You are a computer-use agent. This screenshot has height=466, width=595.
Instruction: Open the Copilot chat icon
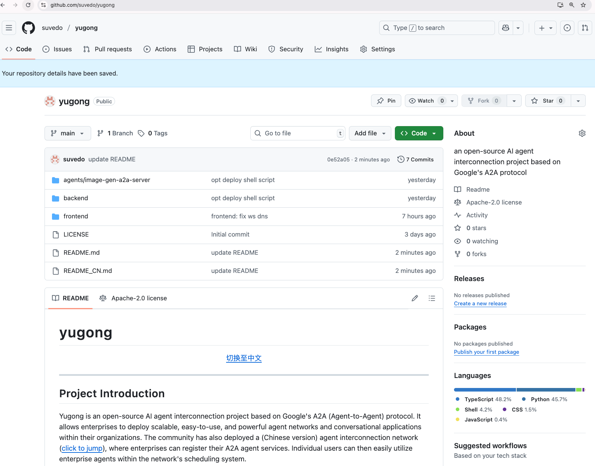tap(506, 28)
